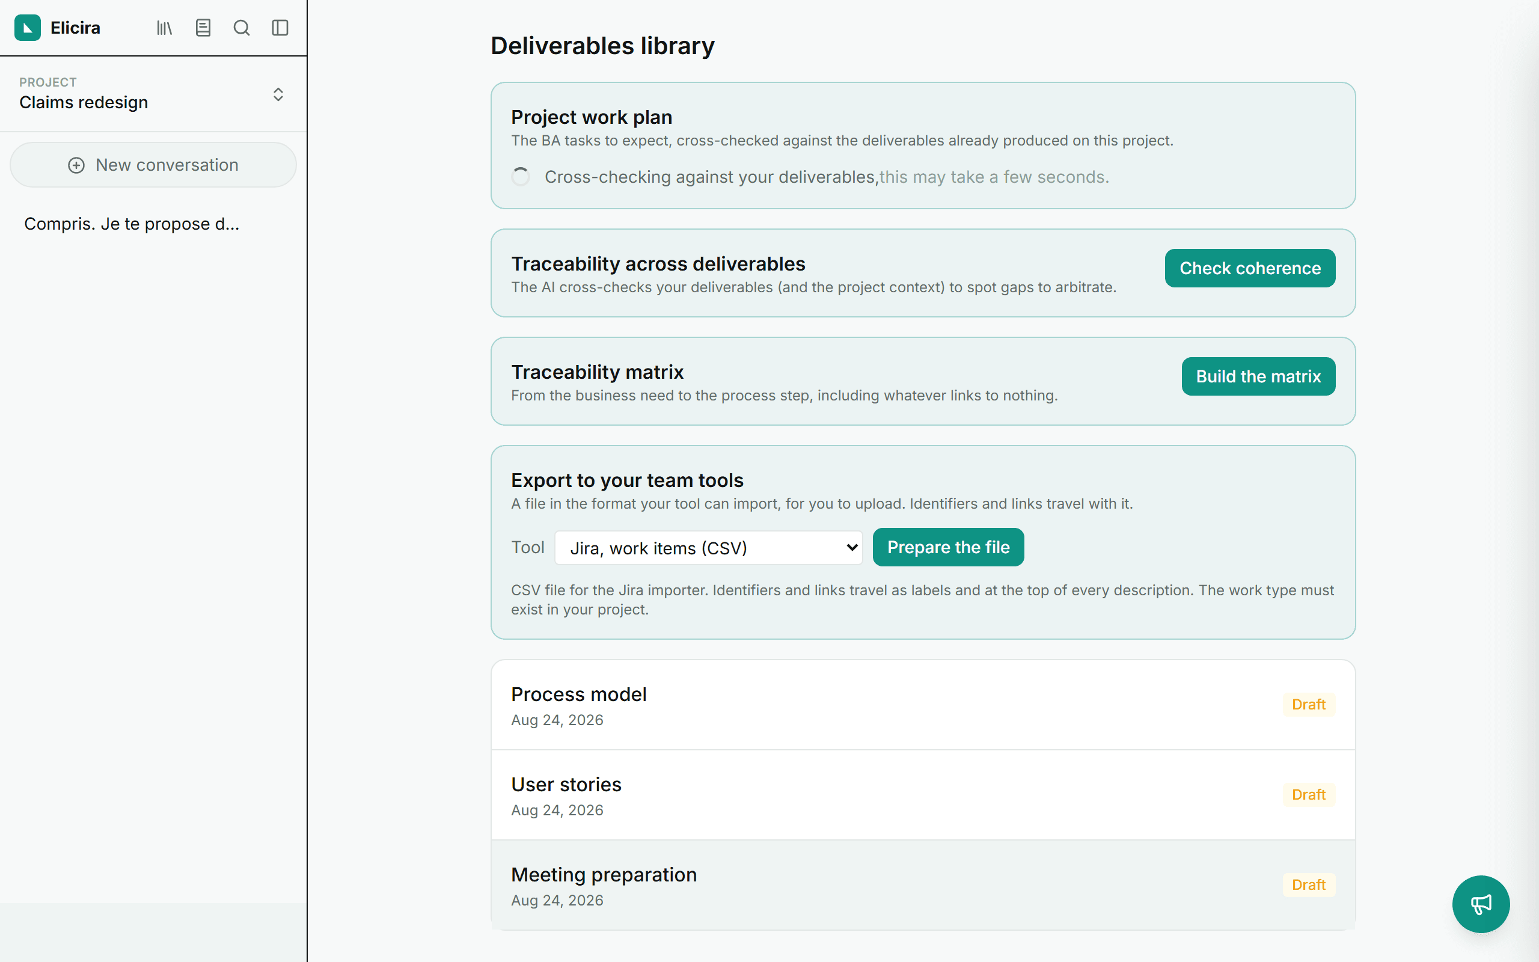Click the Draft badge on Meeting preparation
The width and height of the screenshot is (1539, 962).
pos(1308,885)
